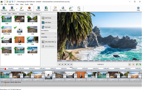Click the red timeline position marker
The height and width of the screenshot is (90, 142).
(5, 69)
